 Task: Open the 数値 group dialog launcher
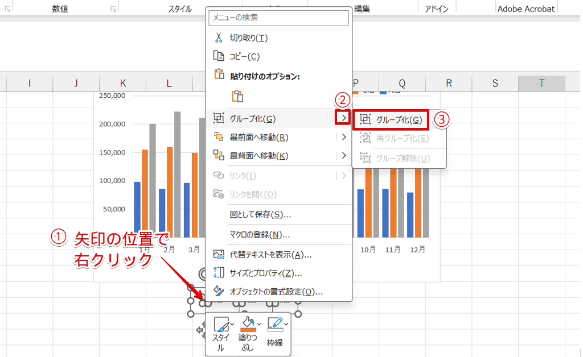[x=113, y=9]
